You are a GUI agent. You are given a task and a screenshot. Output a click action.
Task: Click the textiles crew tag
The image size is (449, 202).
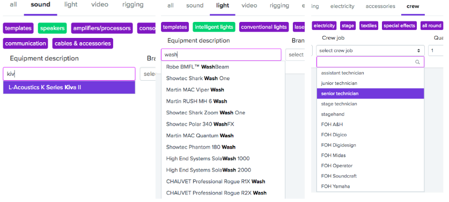point(369,26)
